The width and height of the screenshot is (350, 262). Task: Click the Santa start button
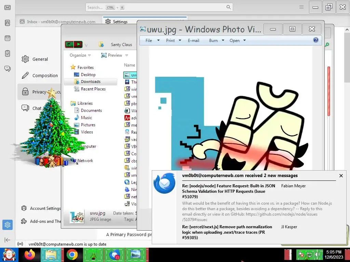(9, 254)
